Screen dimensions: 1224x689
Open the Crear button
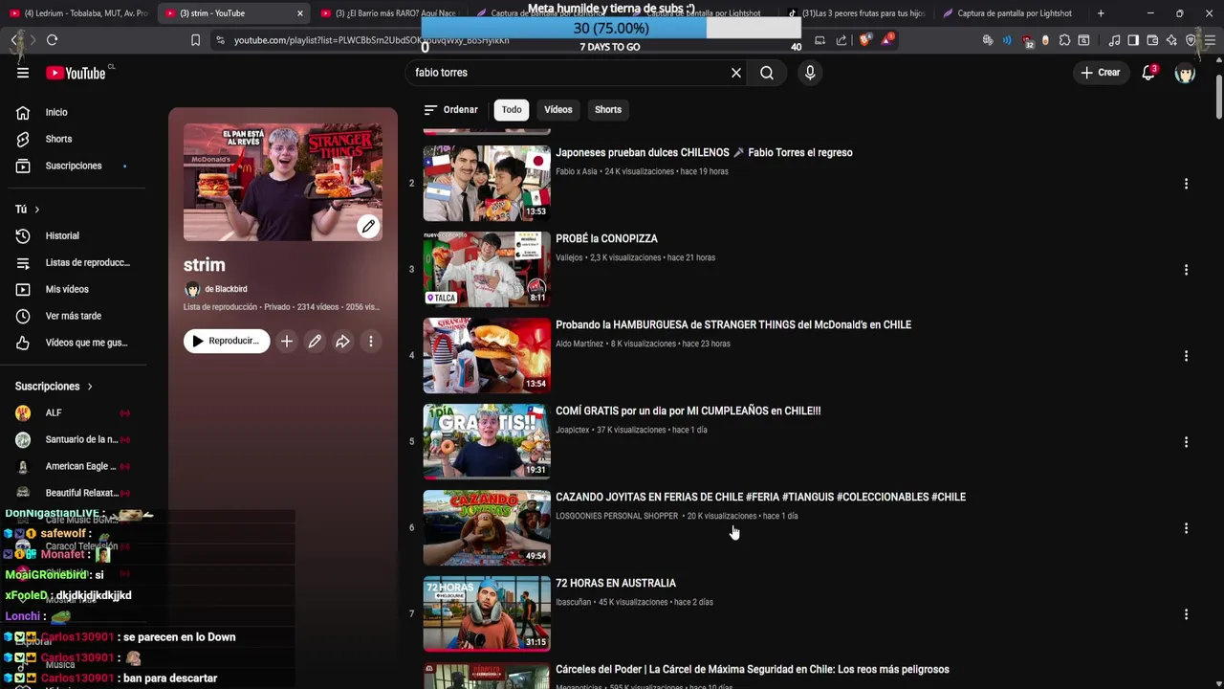pos(1100,73)
